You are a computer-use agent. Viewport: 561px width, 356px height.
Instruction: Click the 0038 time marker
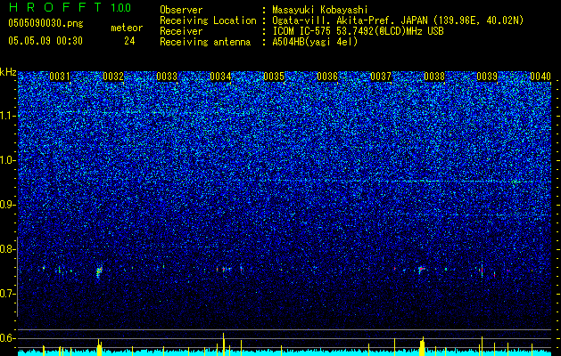coord(434,77)
